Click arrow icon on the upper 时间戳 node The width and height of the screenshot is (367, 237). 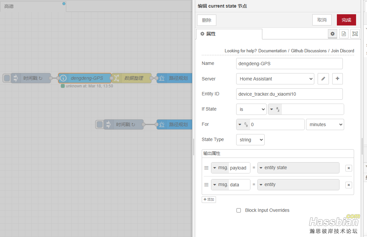point(16,78)
